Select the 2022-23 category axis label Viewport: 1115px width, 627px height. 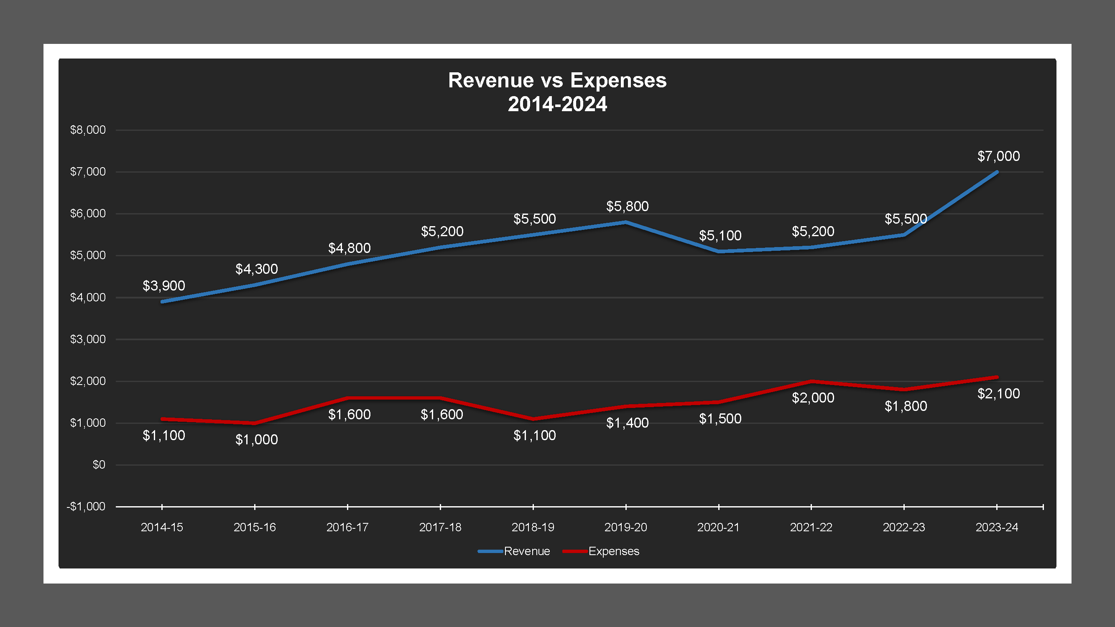(x=904, y=528)
